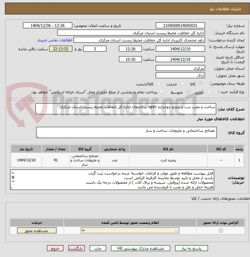The height and width of the screenshot is (257, 250).
Task: Click the عدد unit cell
Action: [115, 160]
